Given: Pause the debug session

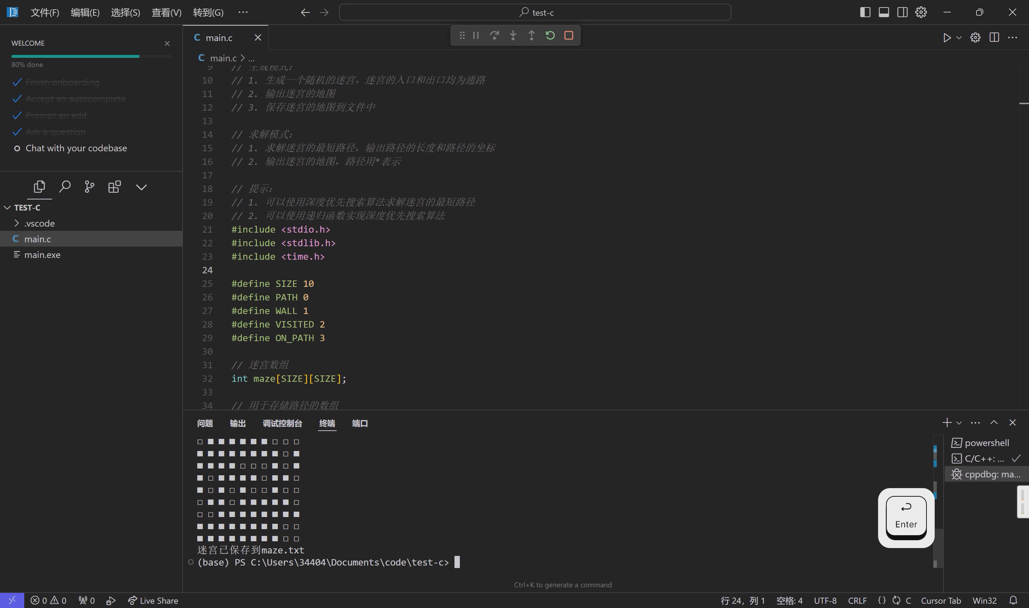Looking at the screenshot, I should (476, 36).
